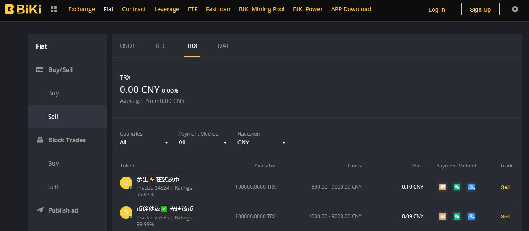Viewport: 529px width, 231px height.
Task: Switch to the BTC tab
Action: (161, 46)
